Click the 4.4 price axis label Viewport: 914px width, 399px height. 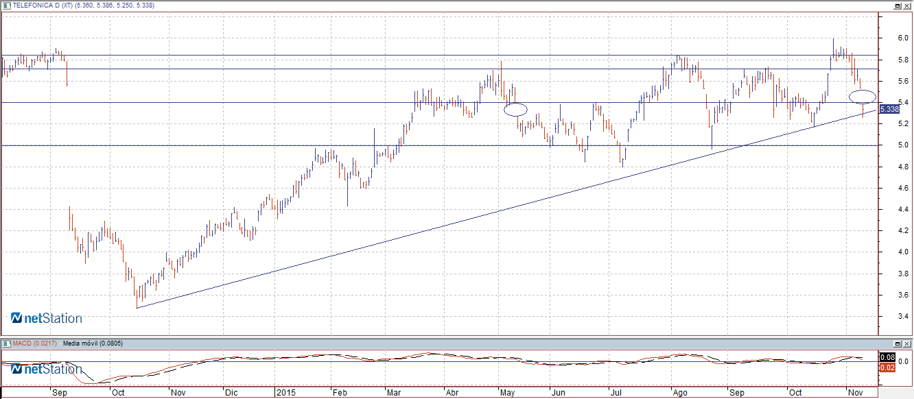tap(904, 209)
